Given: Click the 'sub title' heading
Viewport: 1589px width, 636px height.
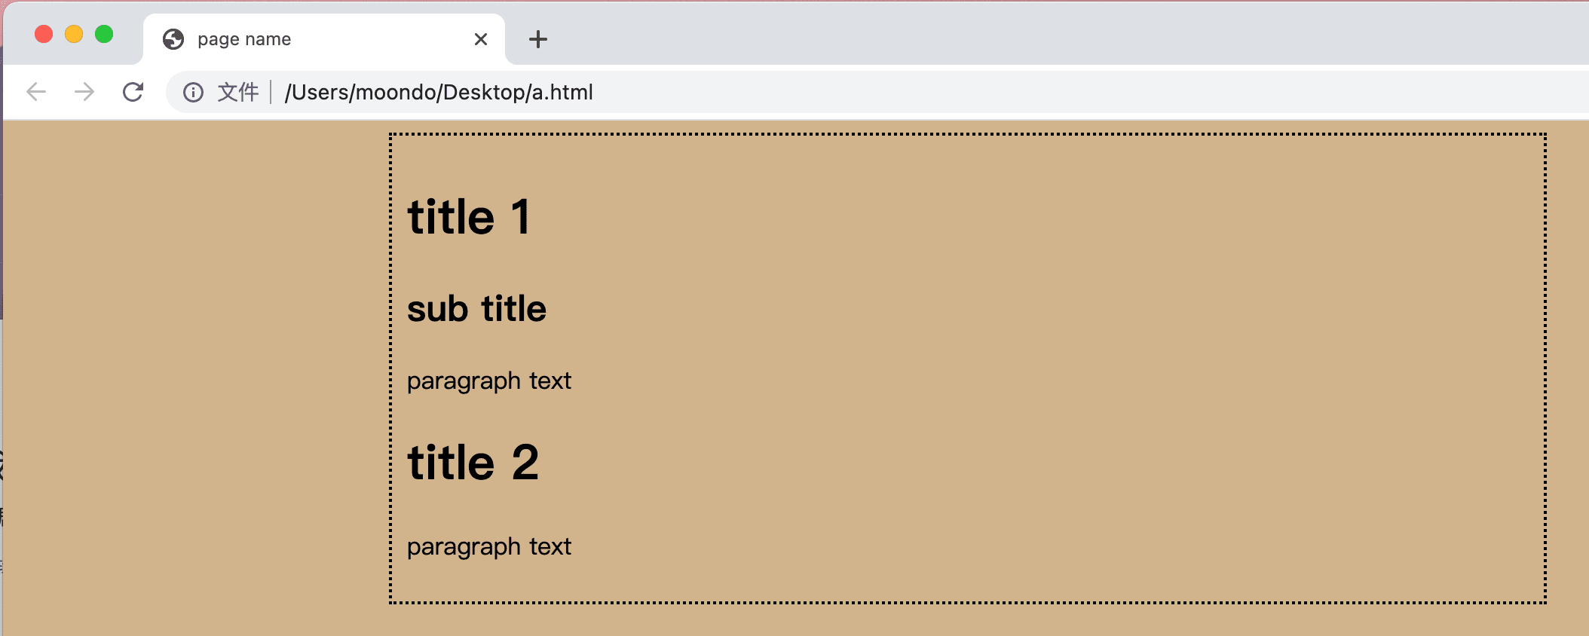Looking at the screenshot, I should 476,307.
